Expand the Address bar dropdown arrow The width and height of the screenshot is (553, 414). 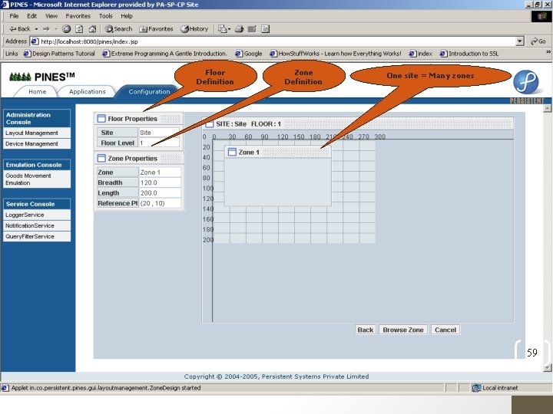pos(520,41)
